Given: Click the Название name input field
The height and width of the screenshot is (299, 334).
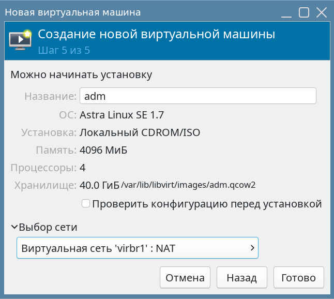Looking at the screenshot, I should pos(197,96).
